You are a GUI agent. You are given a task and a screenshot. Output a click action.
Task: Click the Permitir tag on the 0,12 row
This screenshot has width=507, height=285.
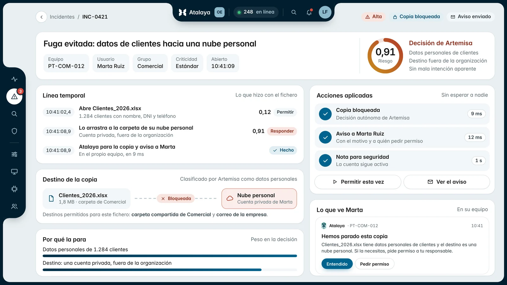285,112
